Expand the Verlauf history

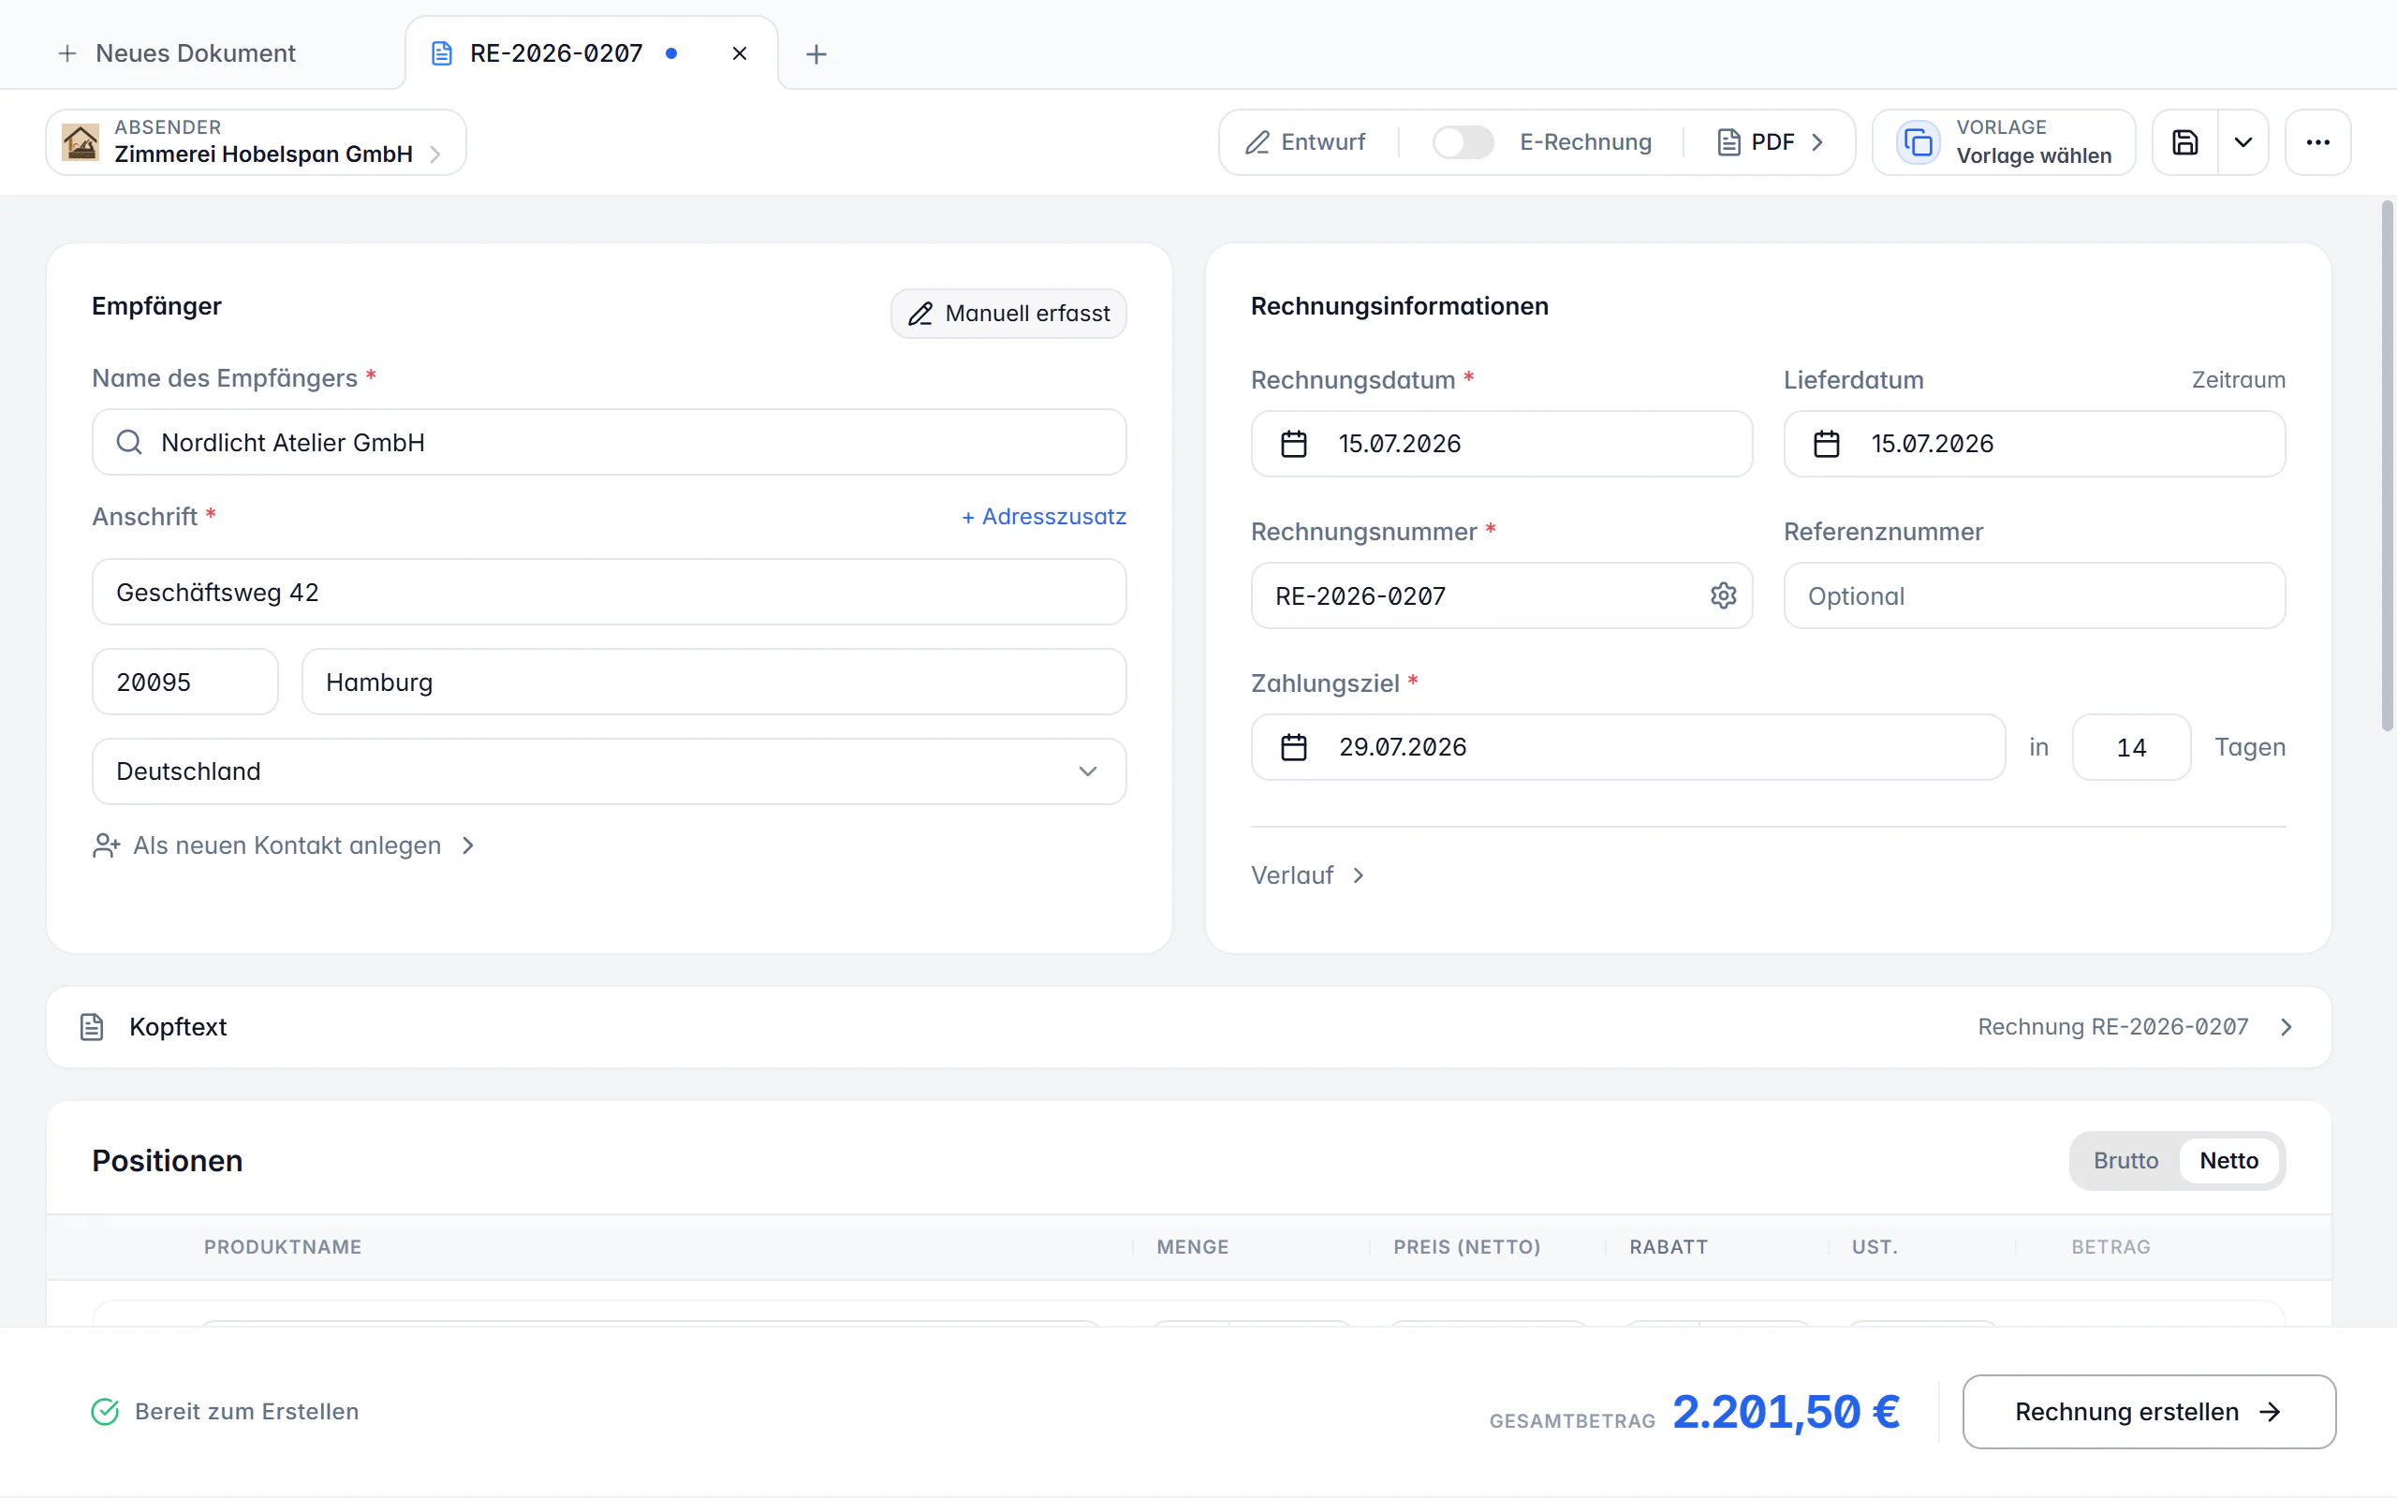pos(1308,874)
